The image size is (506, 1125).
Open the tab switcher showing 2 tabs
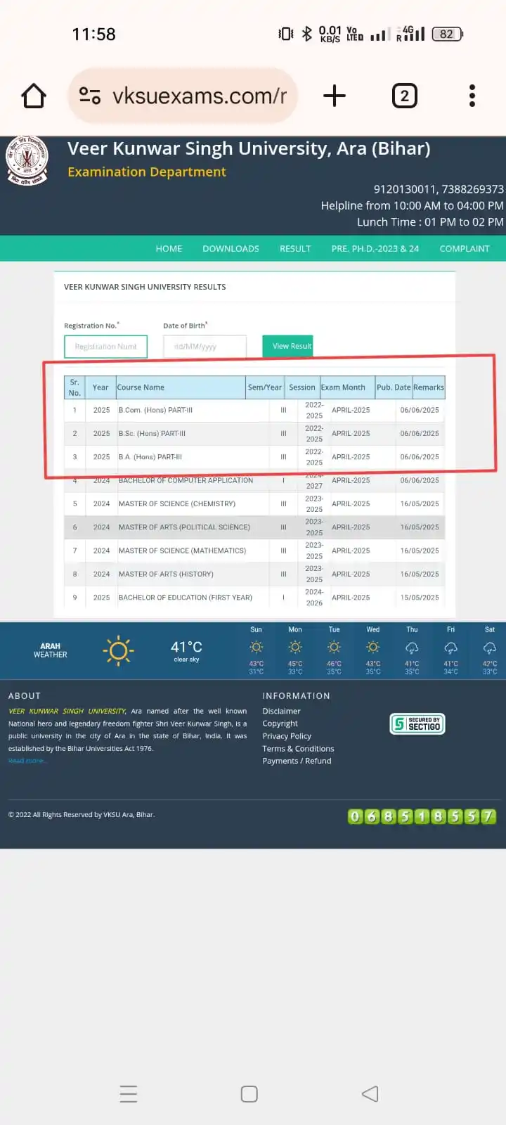[x=404, y=96]
